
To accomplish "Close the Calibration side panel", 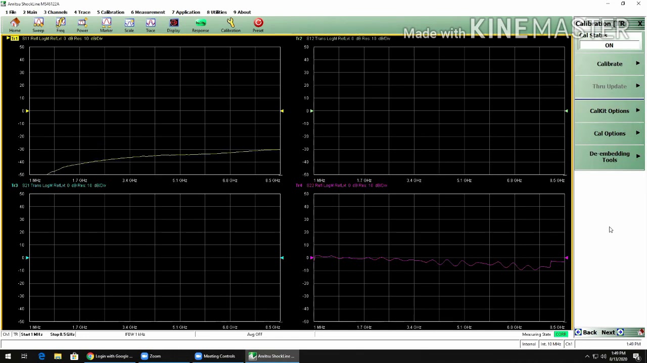I will click(640, 24).
